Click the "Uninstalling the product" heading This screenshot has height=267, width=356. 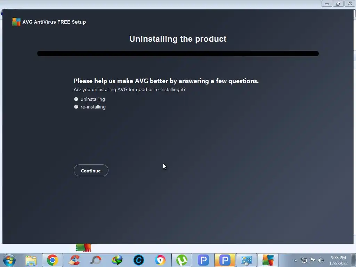178,39
